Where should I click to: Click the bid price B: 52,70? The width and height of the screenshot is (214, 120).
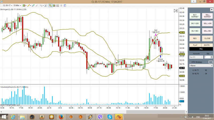(x=196, y=74)
